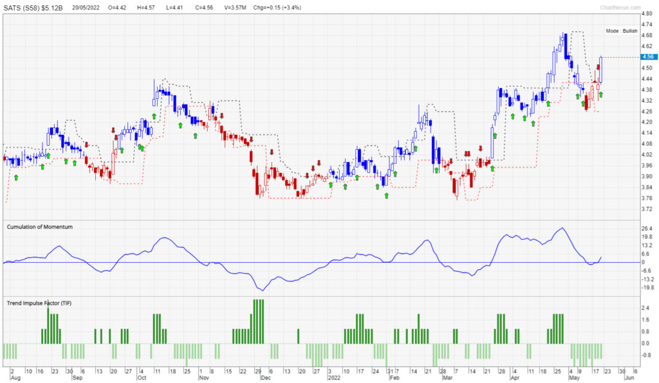
Task: Click the Mar month label on time axis
Action: [x=447, y=378]
